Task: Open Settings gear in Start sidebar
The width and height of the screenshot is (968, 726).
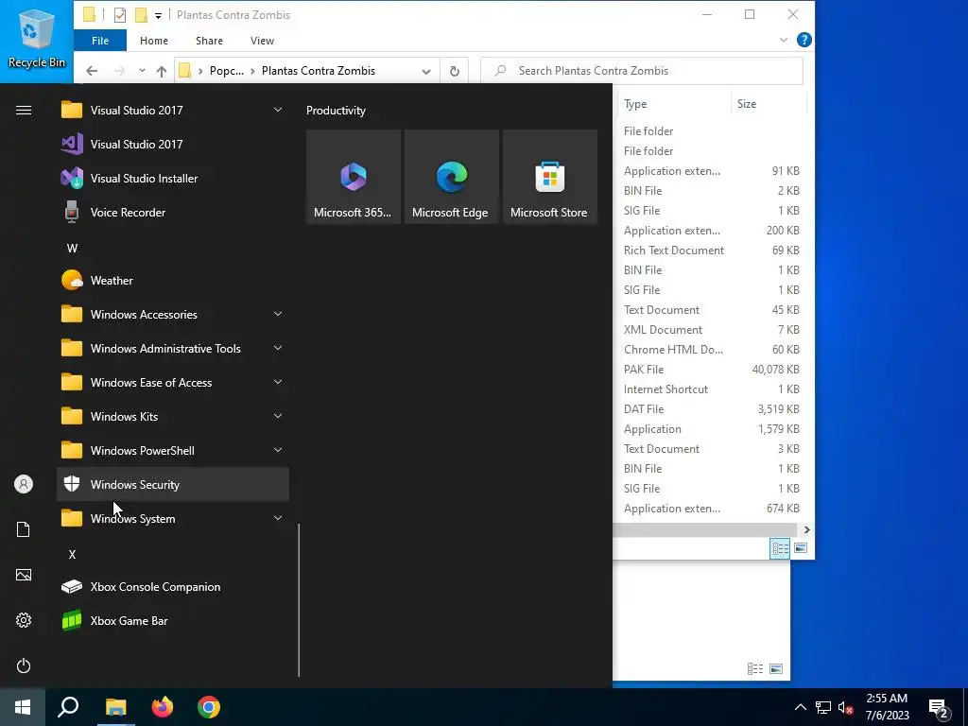Action: [x=24, y=620]
